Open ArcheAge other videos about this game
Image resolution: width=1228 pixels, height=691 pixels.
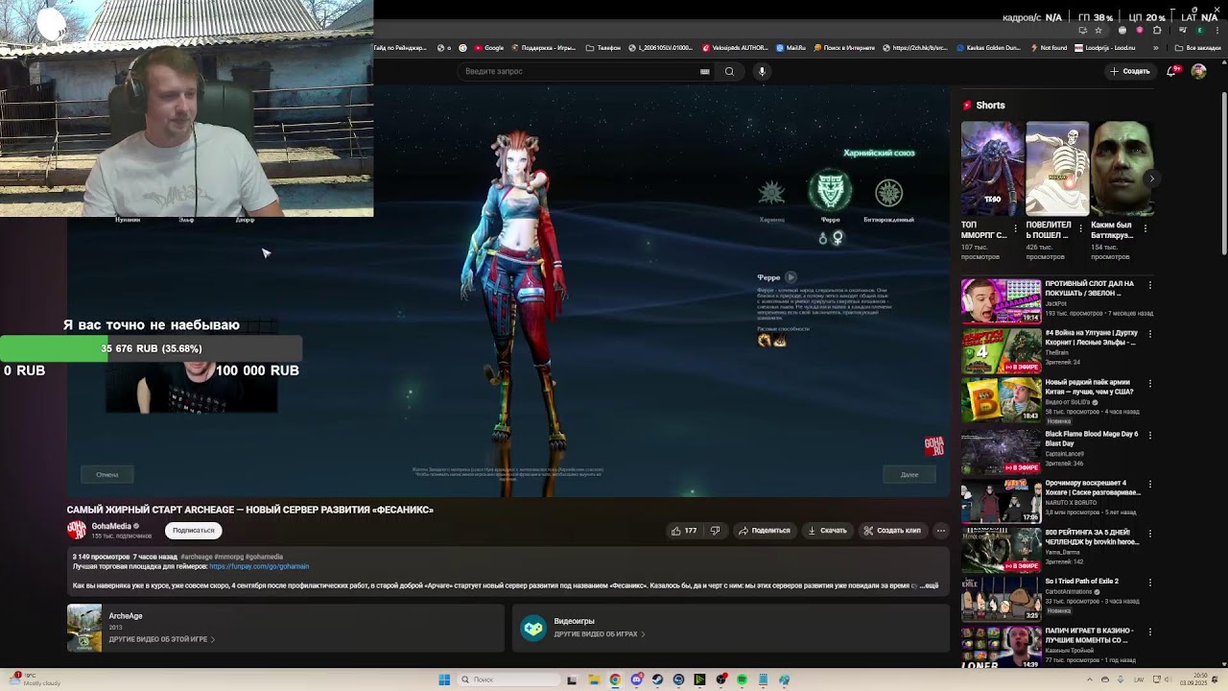(161, 639)
